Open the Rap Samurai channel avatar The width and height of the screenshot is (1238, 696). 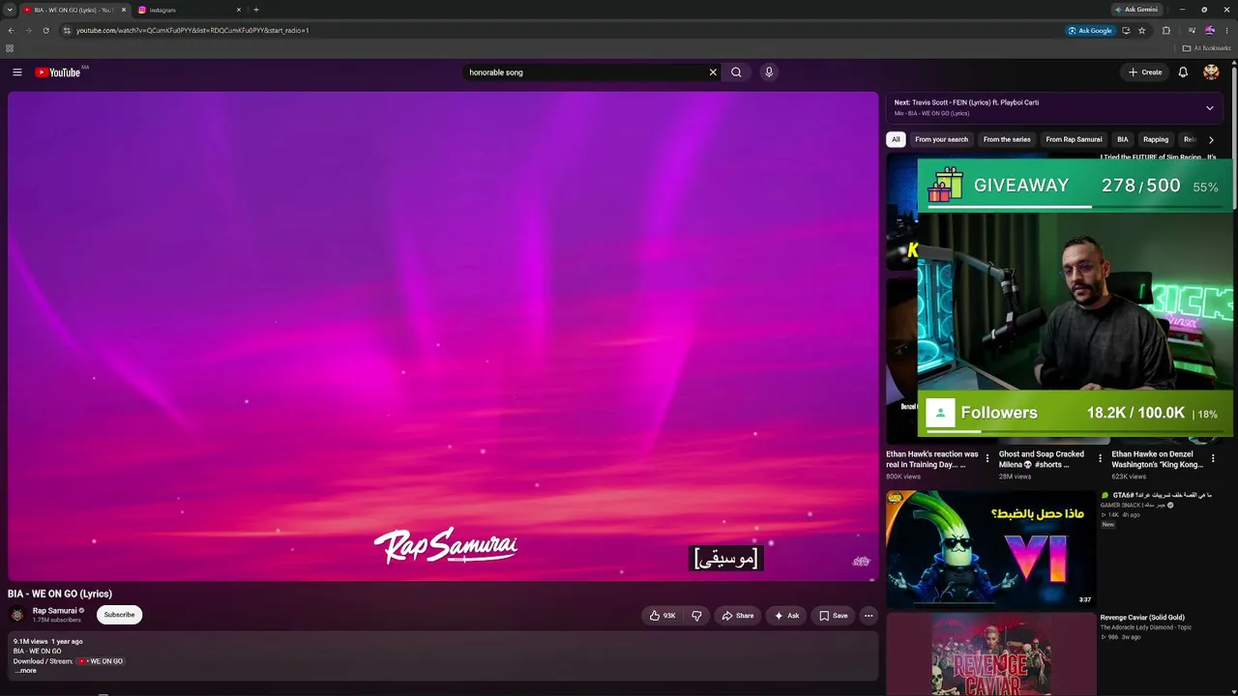pos(16,615)
